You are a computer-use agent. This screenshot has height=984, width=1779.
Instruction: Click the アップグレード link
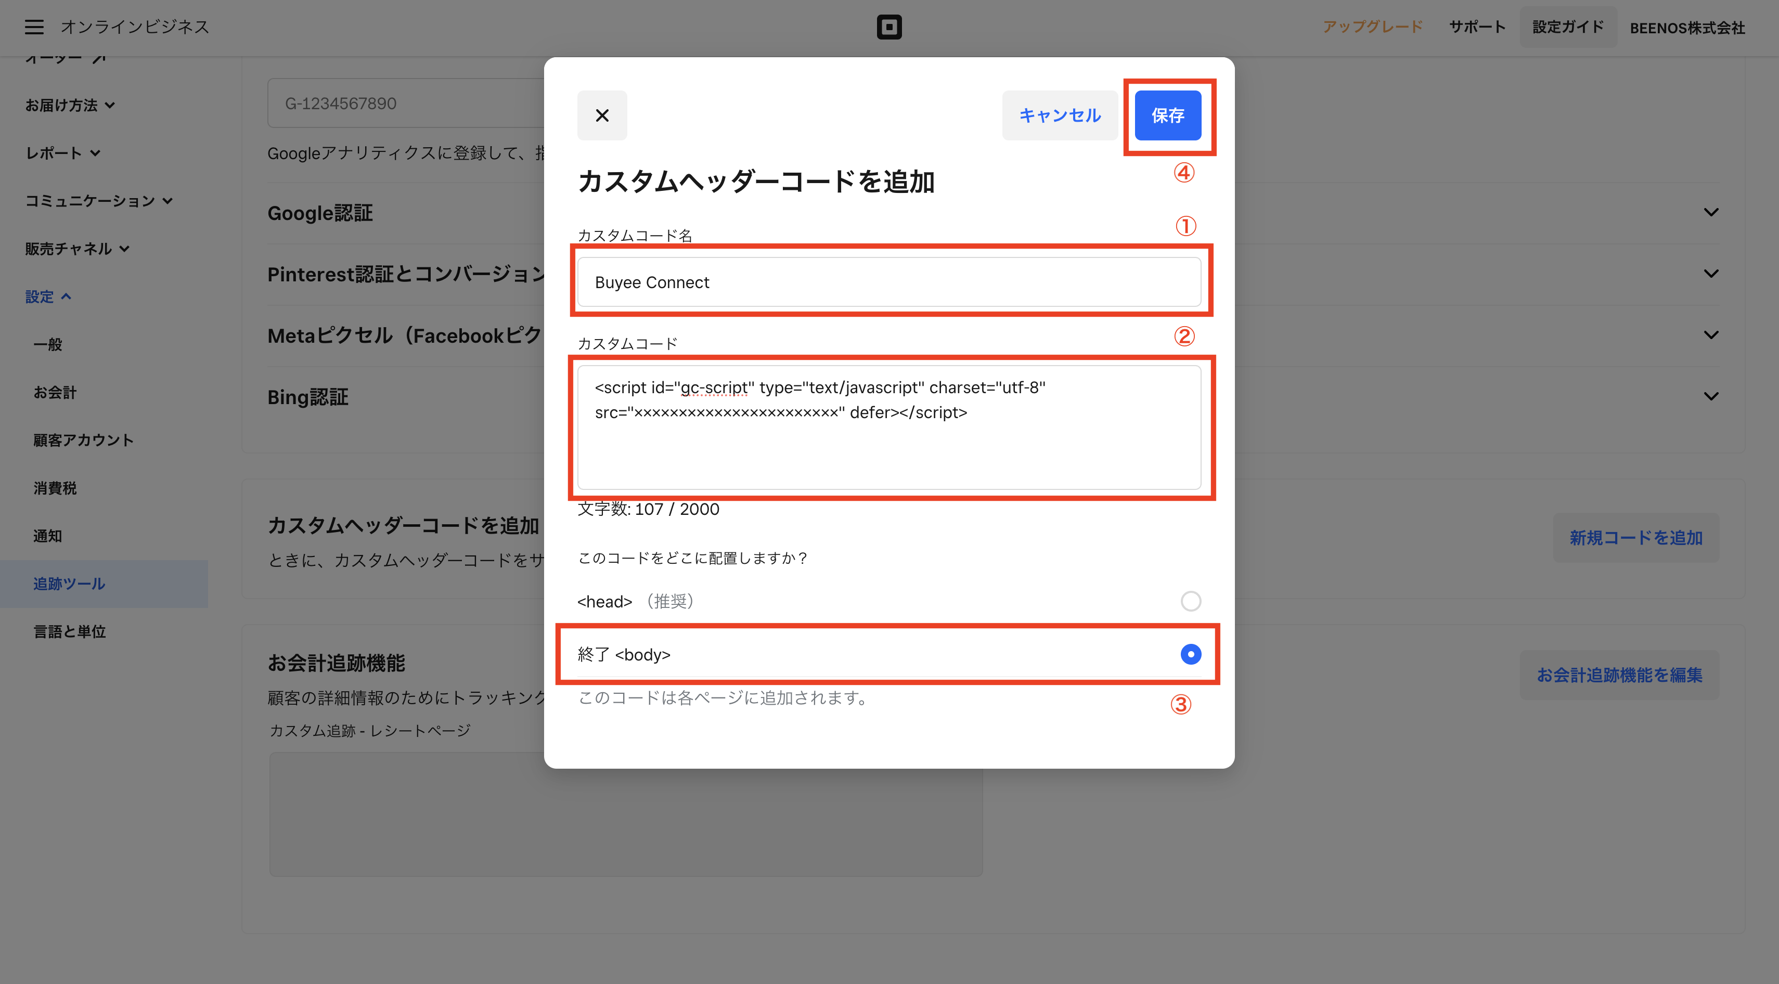tap(1372, 27)
